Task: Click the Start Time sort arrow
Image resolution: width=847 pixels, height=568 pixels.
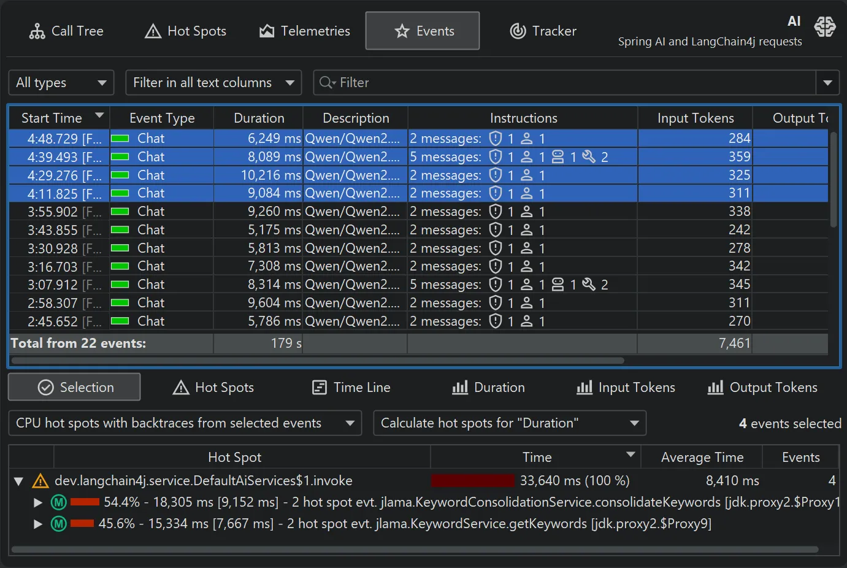Action: (x=99, y=115)
